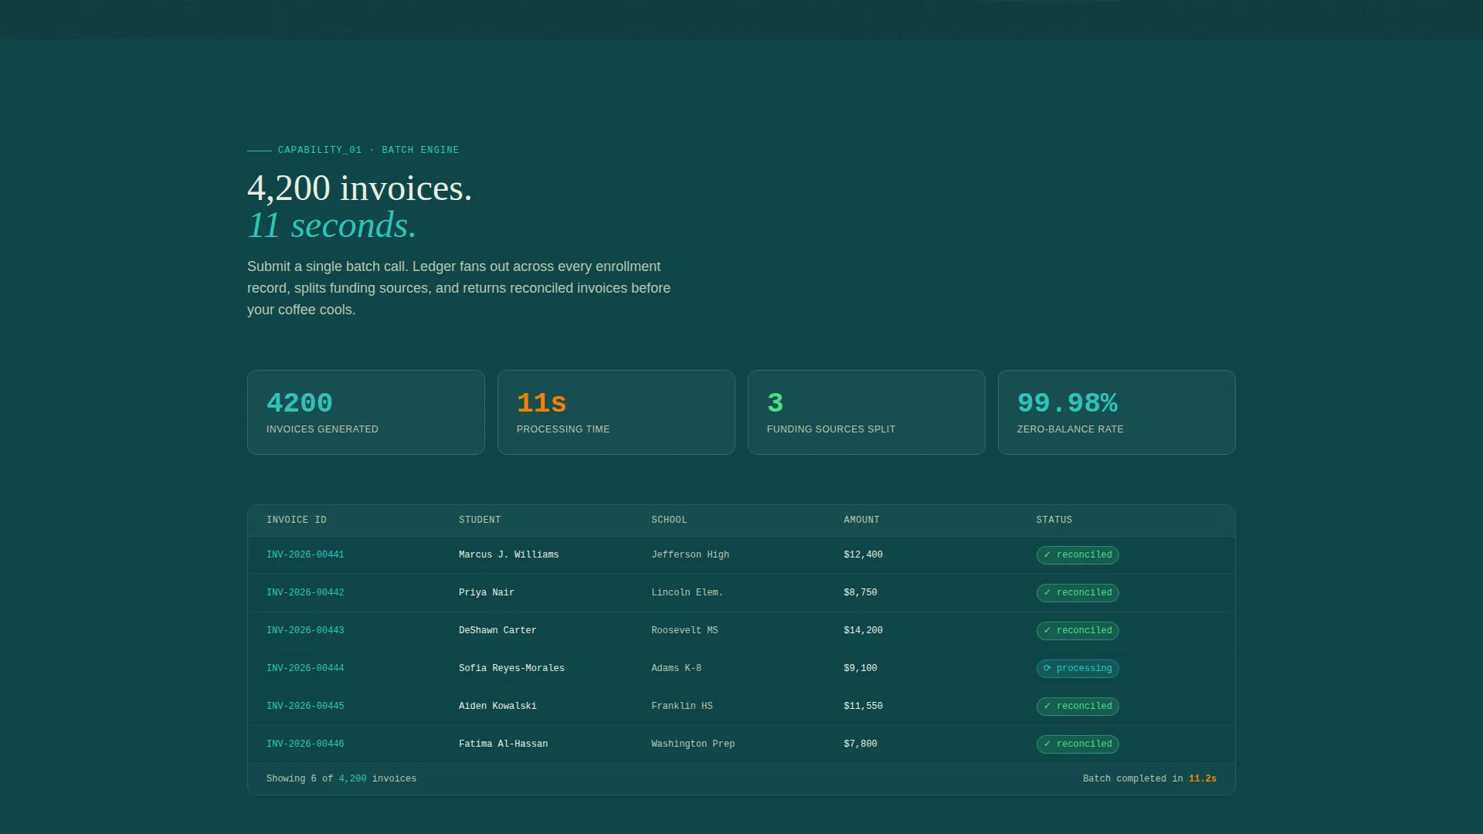The height and width of the screenshot is (834, 1483).
Task: Click school cell Roosevelt MS
Action: (x=684, y=630)
